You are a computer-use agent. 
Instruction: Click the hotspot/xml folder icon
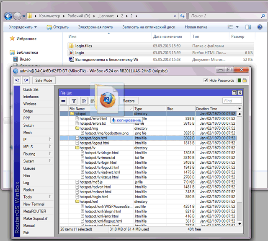coord(77,202)
